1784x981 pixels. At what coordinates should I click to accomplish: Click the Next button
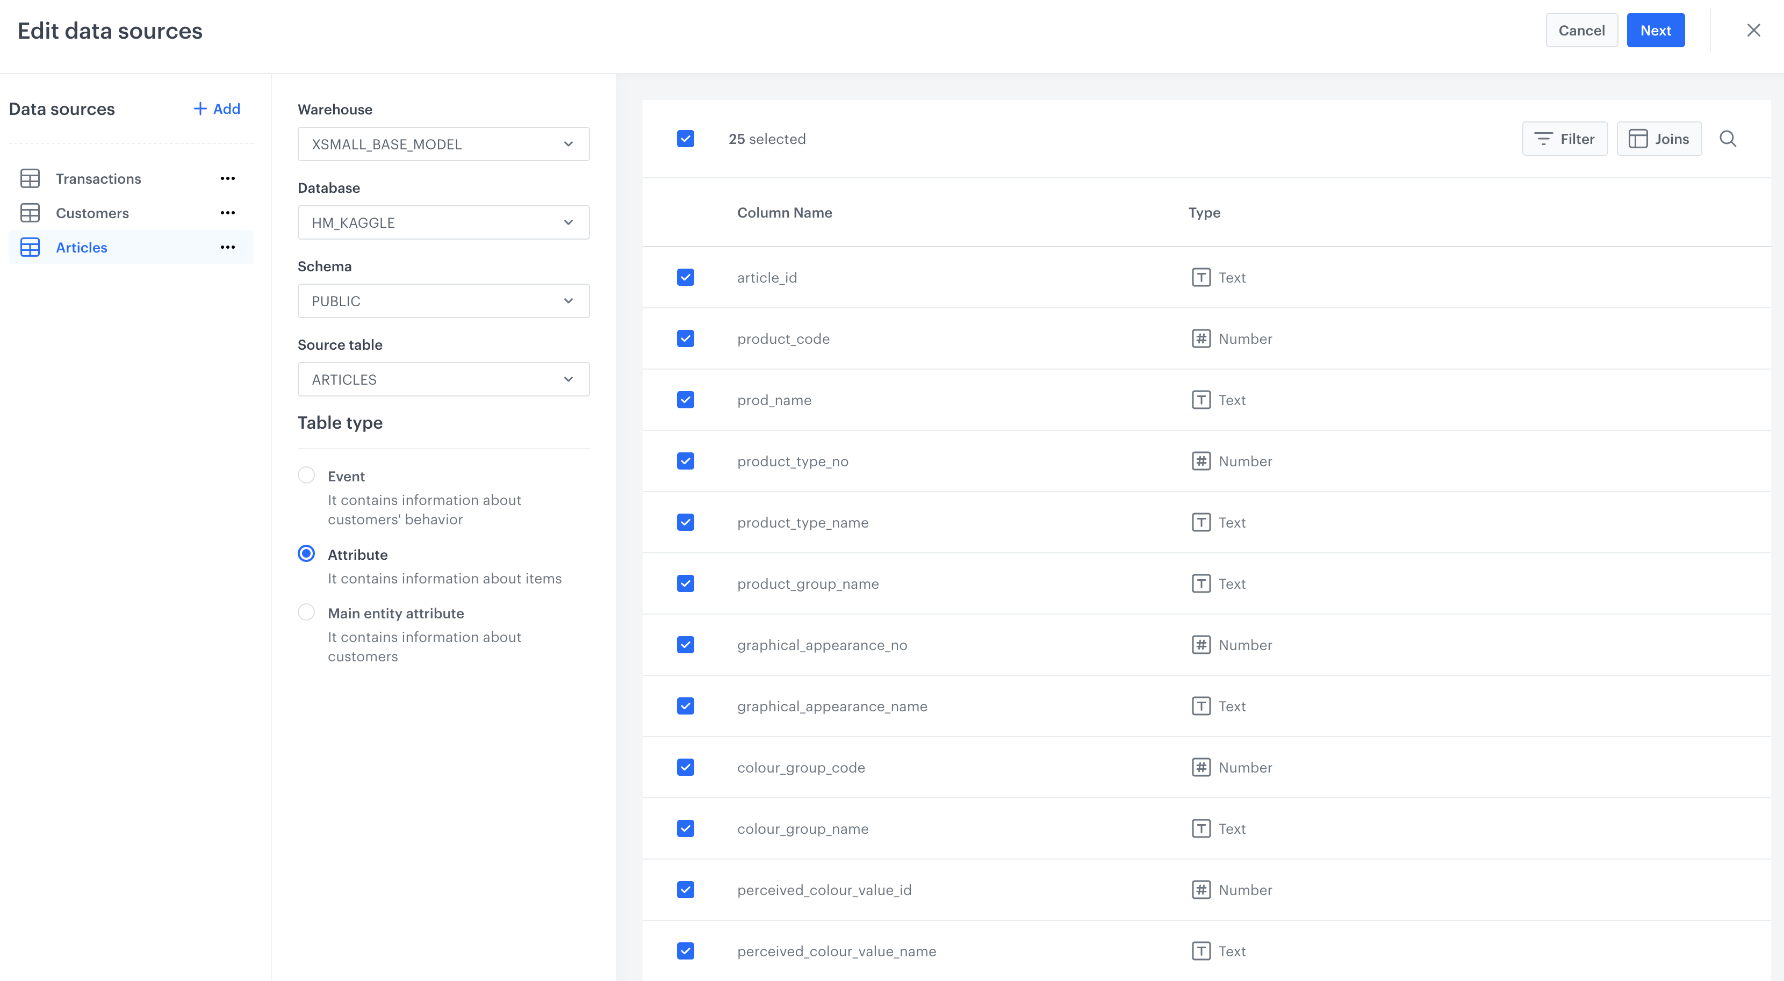tap(1655, 31)
